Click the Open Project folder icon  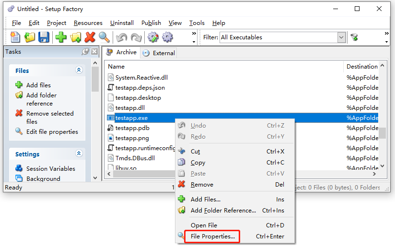click(29, 37)
